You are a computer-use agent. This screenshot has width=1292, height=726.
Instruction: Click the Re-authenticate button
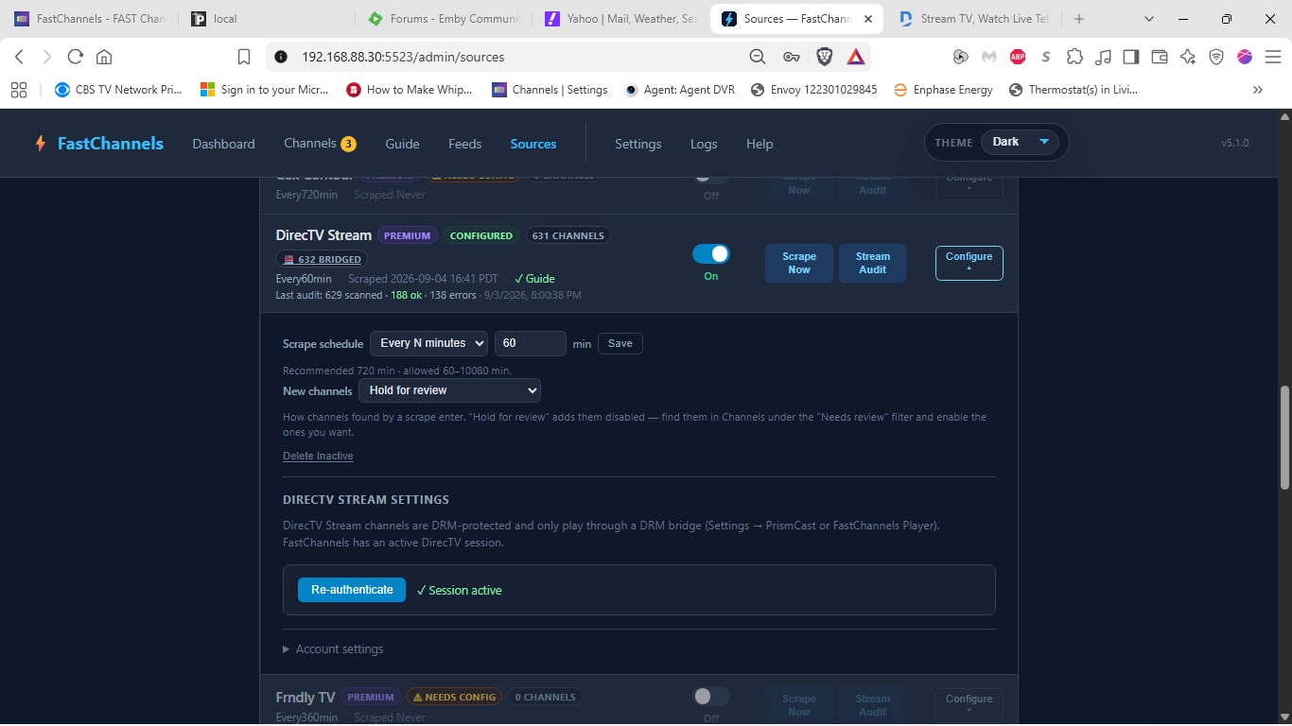[x=352, y=590]
